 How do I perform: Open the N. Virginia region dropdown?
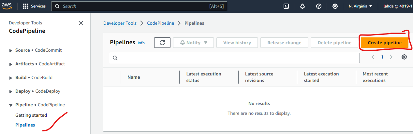coord(361,6)
